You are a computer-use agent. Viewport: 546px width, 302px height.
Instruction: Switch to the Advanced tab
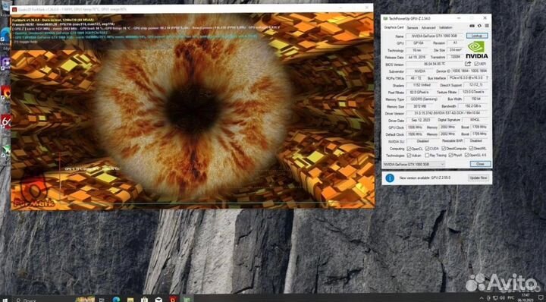(x=428, y=27)
